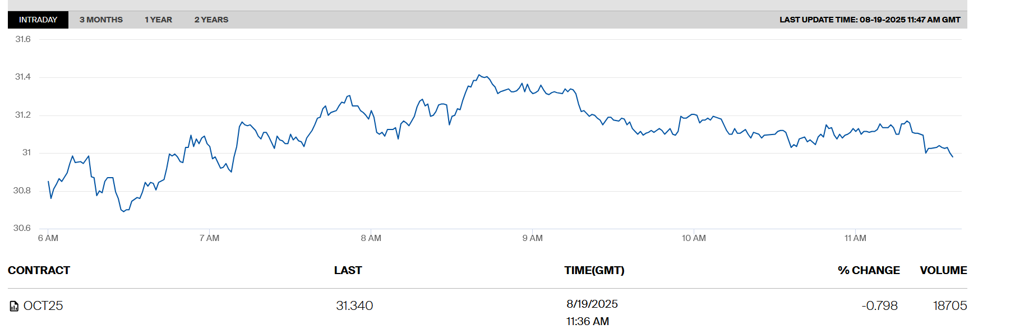
Task: Click the 9 AM x-axis label
Action: coord(532,238)
